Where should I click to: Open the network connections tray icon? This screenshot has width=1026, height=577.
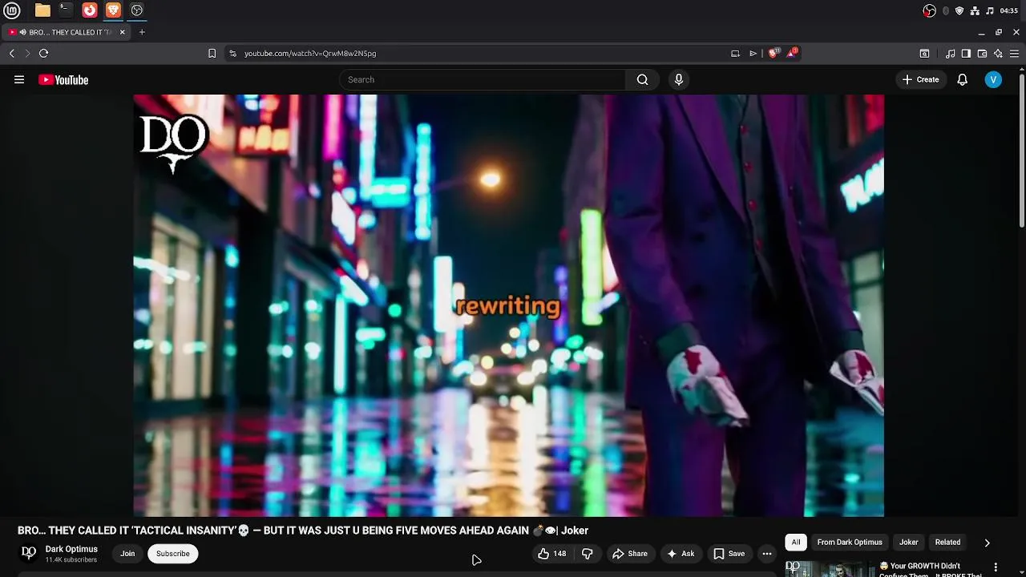(x=975, y=10)
